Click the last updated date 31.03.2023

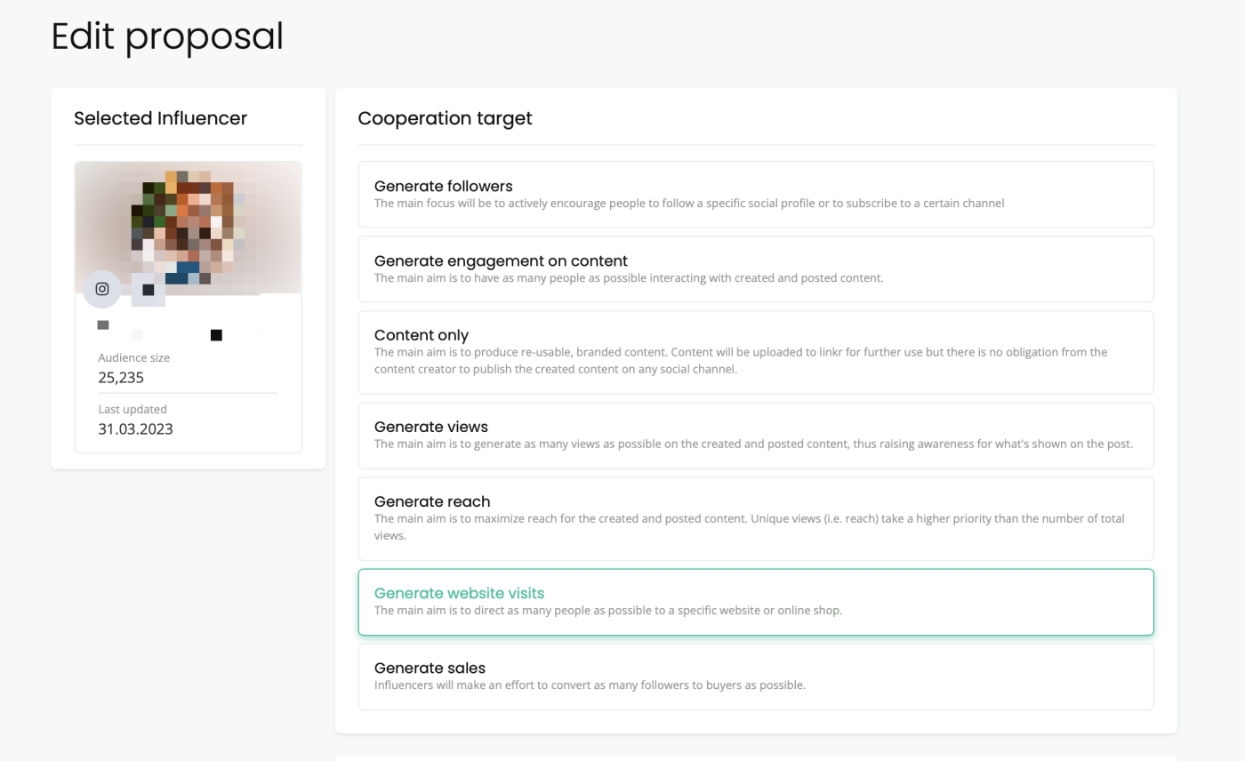pos(135,429)
